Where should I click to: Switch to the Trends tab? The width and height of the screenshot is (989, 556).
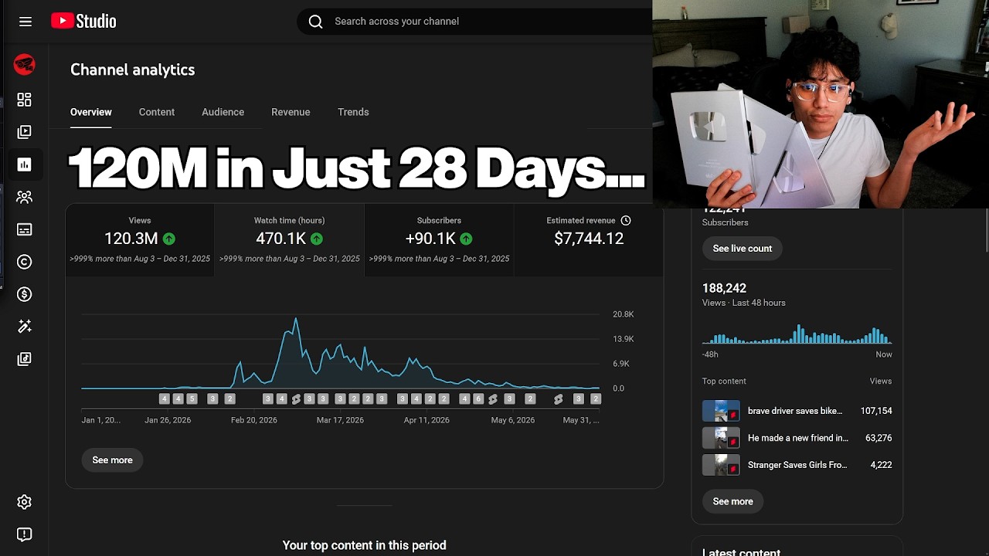click(x=353, y=113)
